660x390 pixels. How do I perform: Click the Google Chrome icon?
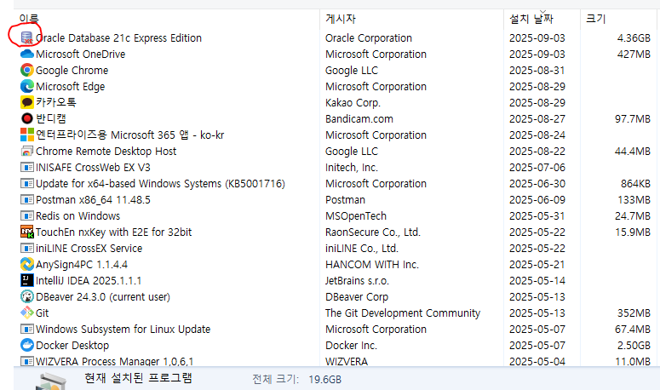pyautogui.click(x=27, y=71)
